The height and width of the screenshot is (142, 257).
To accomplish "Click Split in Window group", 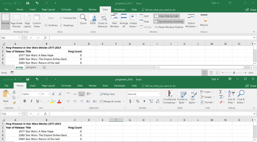I will [x=144, y=16].
